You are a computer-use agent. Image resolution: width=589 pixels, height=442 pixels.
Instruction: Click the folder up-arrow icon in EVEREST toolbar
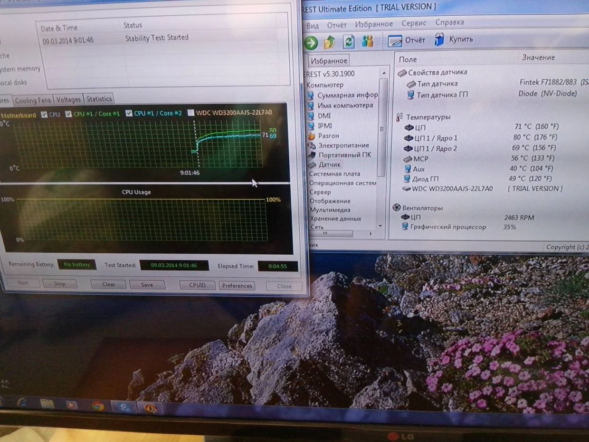pos(330,42)
